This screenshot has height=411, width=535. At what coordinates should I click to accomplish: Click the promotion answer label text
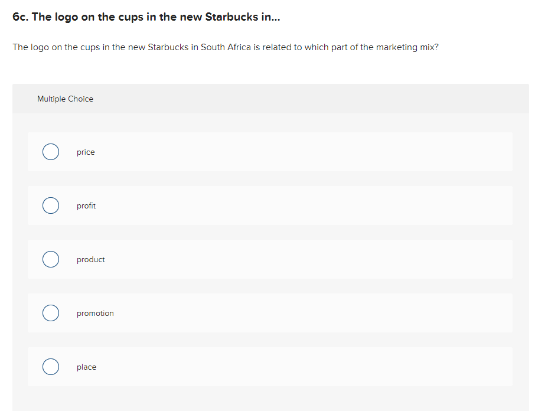point(95,313)
